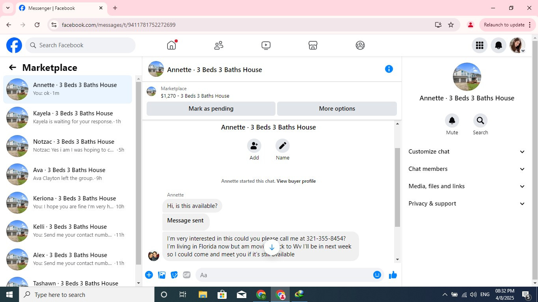Open Tashawn conversation in the list
This screenshot has width=538, height=302.
pos(68,281)
